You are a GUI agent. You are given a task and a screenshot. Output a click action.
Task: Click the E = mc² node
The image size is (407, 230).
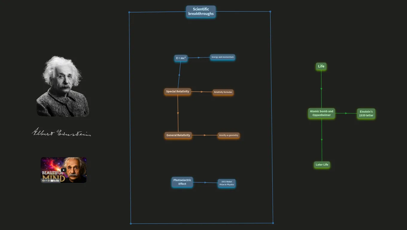point(181,58)
